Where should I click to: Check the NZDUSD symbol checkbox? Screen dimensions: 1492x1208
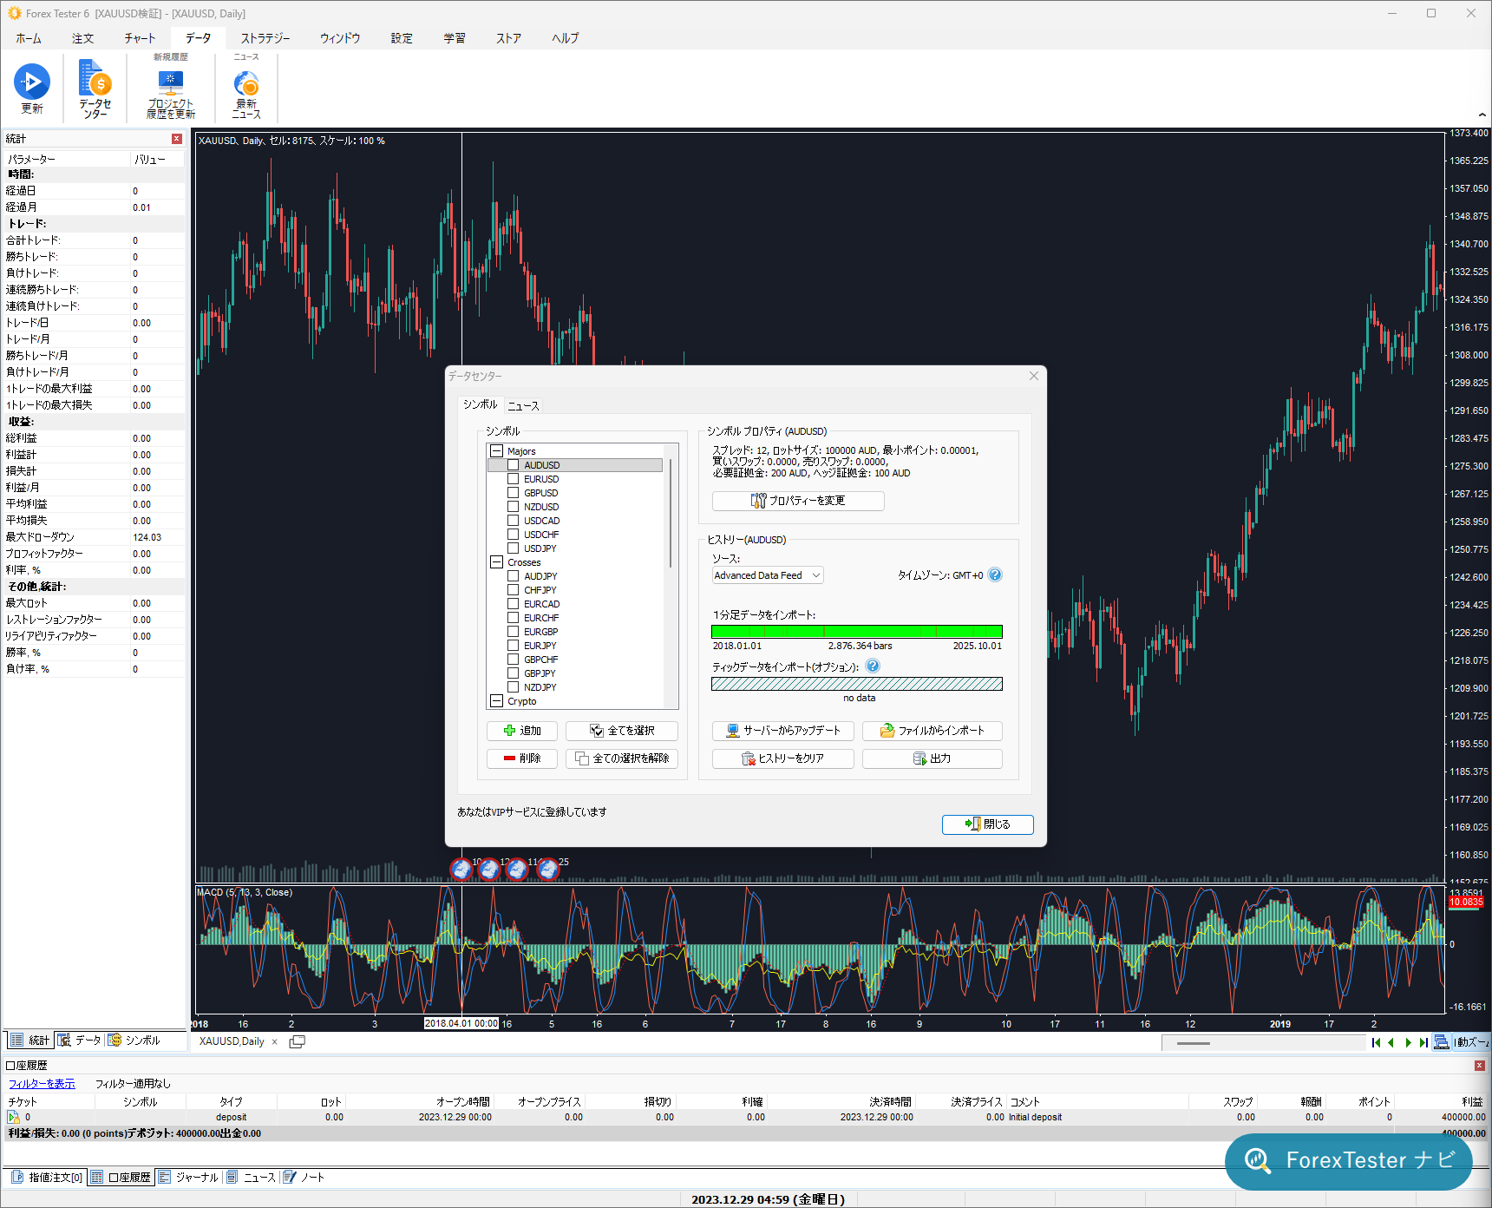514,507
